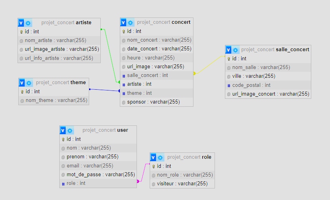Click the gear icon on theme table
Screen dimensions: 330x200
[29, 83]
